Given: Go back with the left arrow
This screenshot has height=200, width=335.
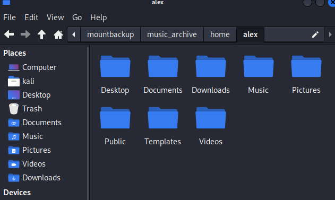Looking at the screenshot, I should [9, 34].
